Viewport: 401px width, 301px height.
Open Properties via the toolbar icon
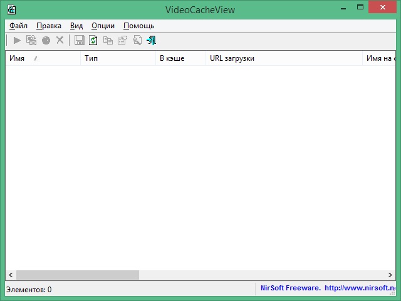(x=122, y=41)
